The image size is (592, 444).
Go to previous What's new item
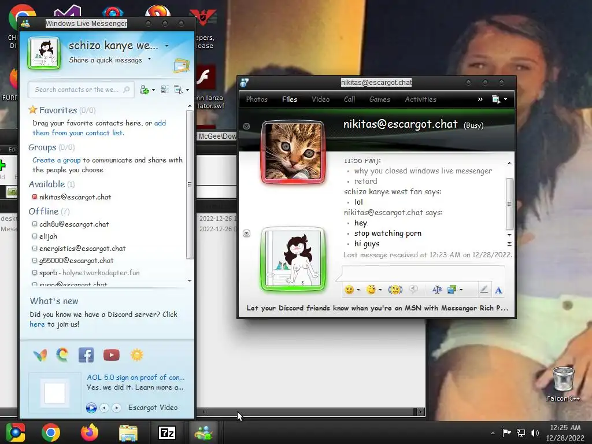pyautogui.click(x=105, y=408)
